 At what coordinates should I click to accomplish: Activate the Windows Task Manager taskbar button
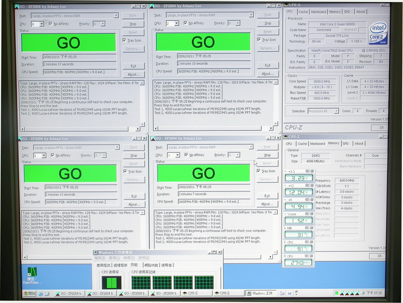pyautogui.click(x=260, y=293)
